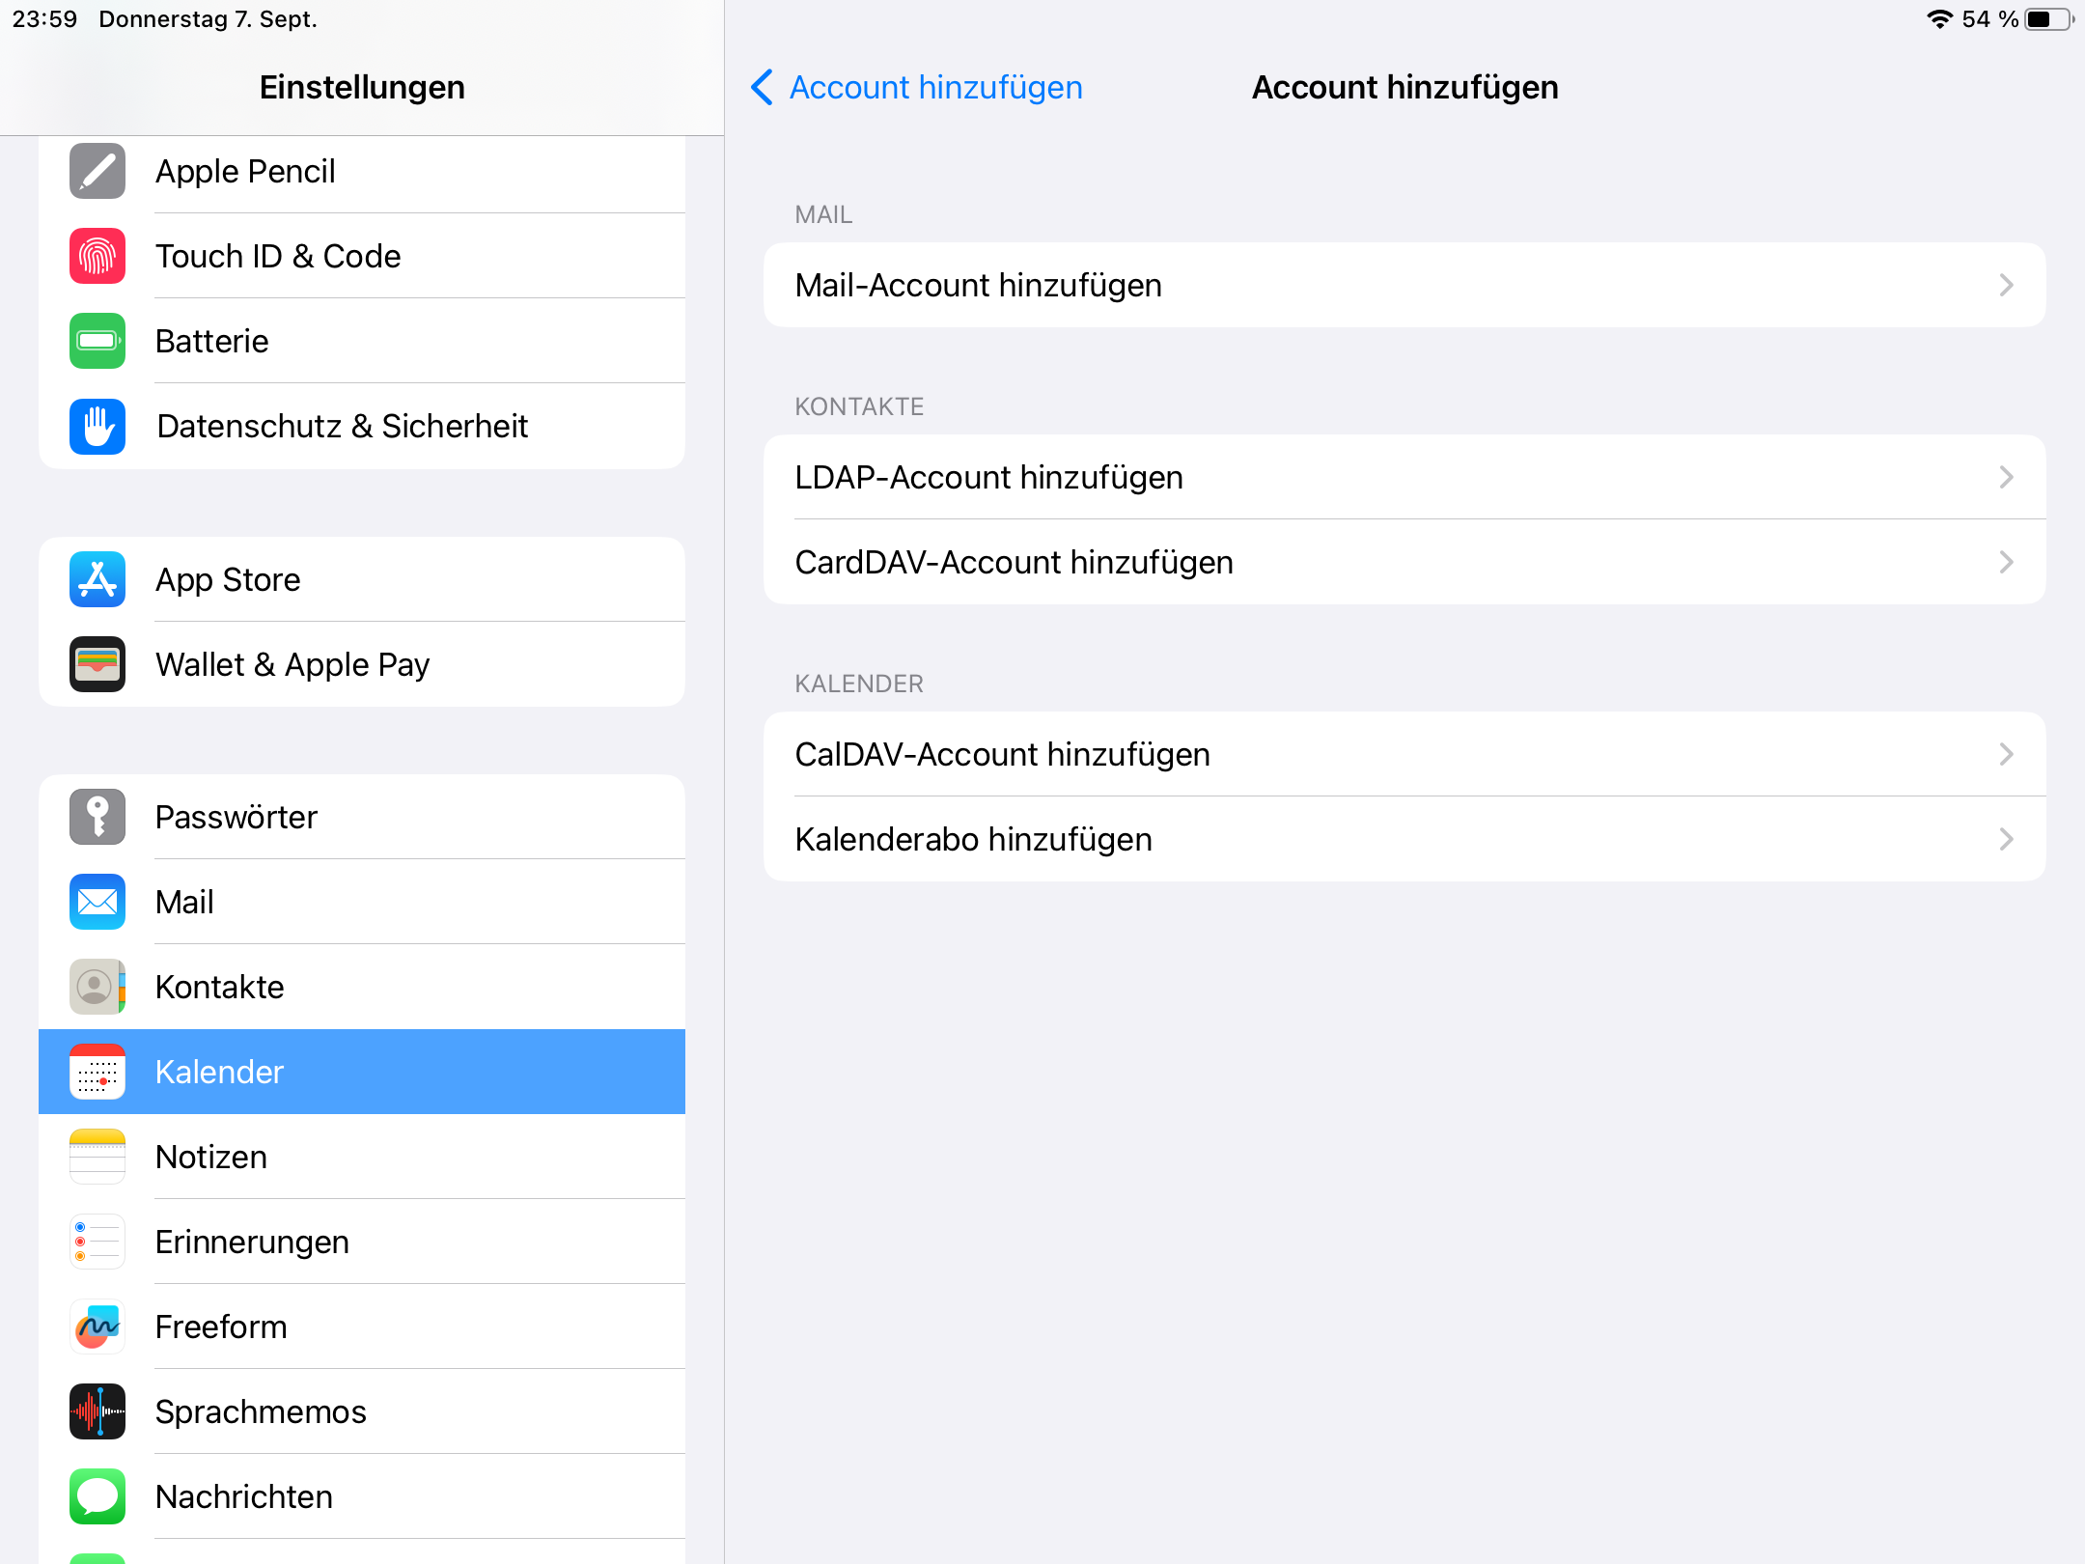Image resolution: width=2085 pixels, height=1564 pixels.
Task: Expand Mail-Account hinzufügen chevron
Action: coord(2006,286)
